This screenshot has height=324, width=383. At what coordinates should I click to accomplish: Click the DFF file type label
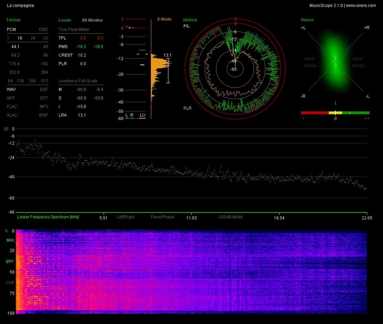44,98
